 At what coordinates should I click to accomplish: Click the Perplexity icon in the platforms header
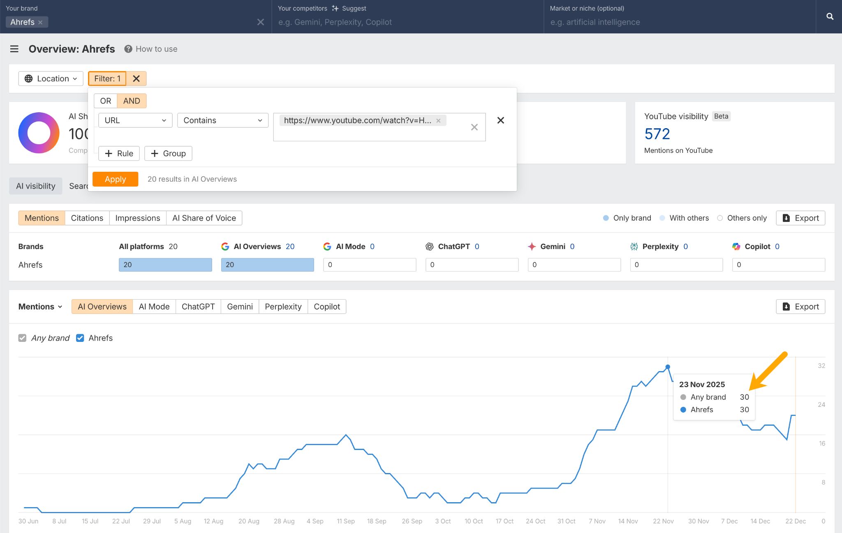633,246
